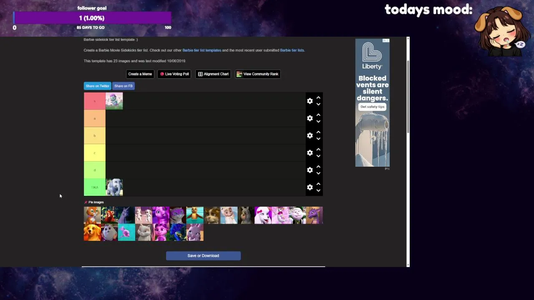Start a Live Voting Poll
534x300 pixels.
tap(174, 74)
